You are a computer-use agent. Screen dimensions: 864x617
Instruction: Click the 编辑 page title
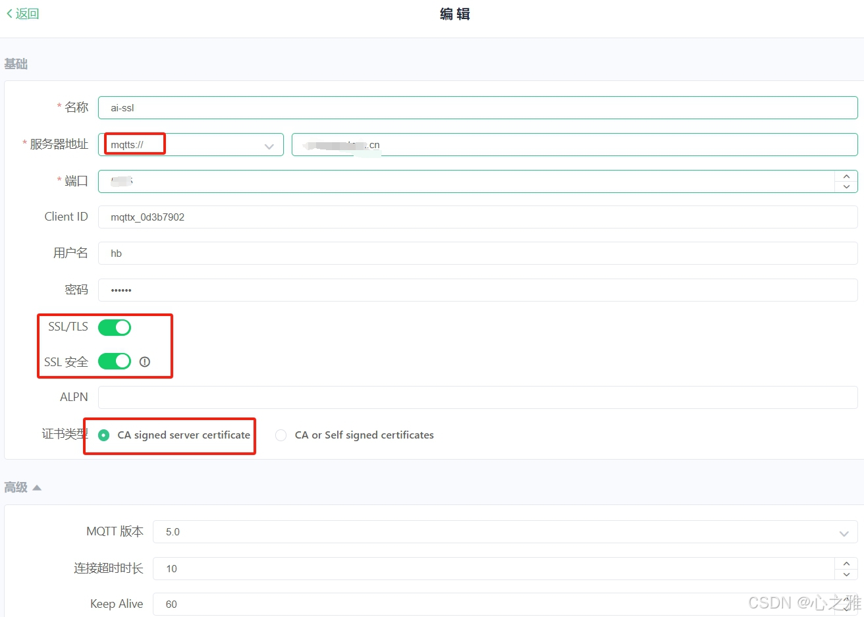pyautogui.click(x=455, y=14)
